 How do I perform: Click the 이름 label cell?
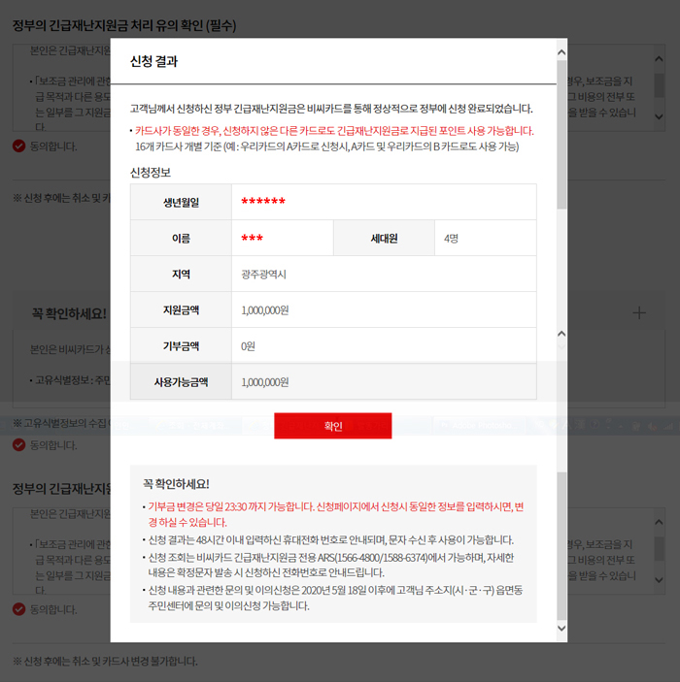181,238
